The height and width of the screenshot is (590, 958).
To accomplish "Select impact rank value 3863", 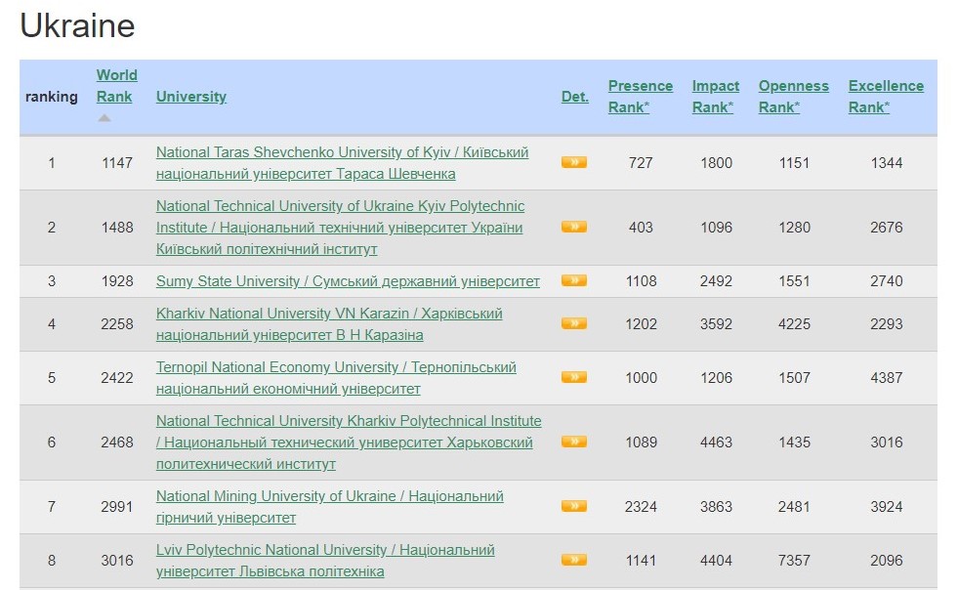I will (x=716, y=506).
